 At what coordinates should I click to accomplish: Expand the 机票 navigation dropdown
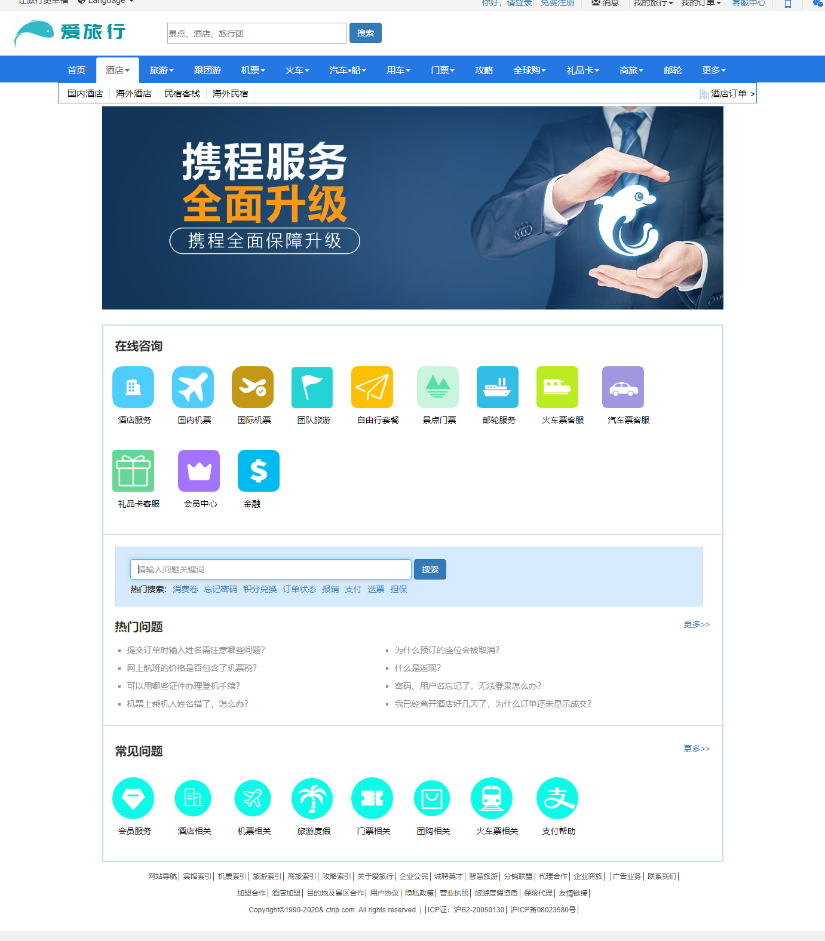coord(253,70)
